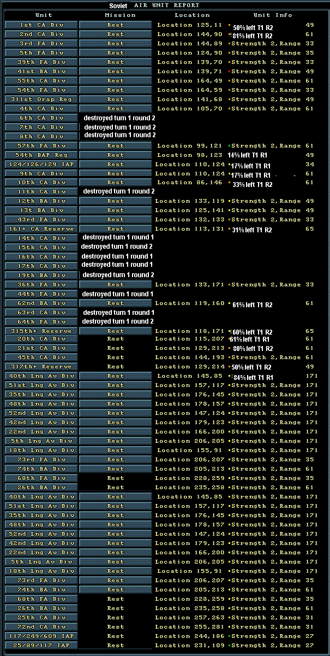
Task: Select the 317th+ Reserve unit
Action: coord(41,367)
